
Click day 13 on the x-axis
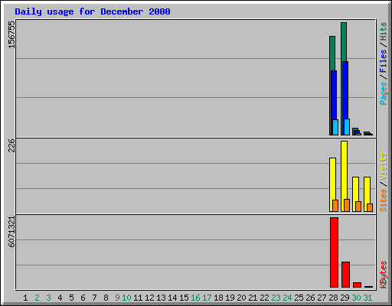(x=161, y=298)
